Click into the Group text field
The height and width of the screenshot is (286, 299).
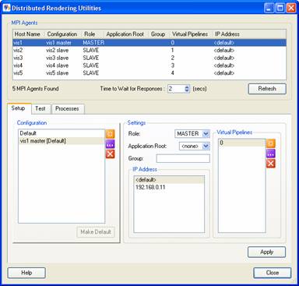[183, 158]
